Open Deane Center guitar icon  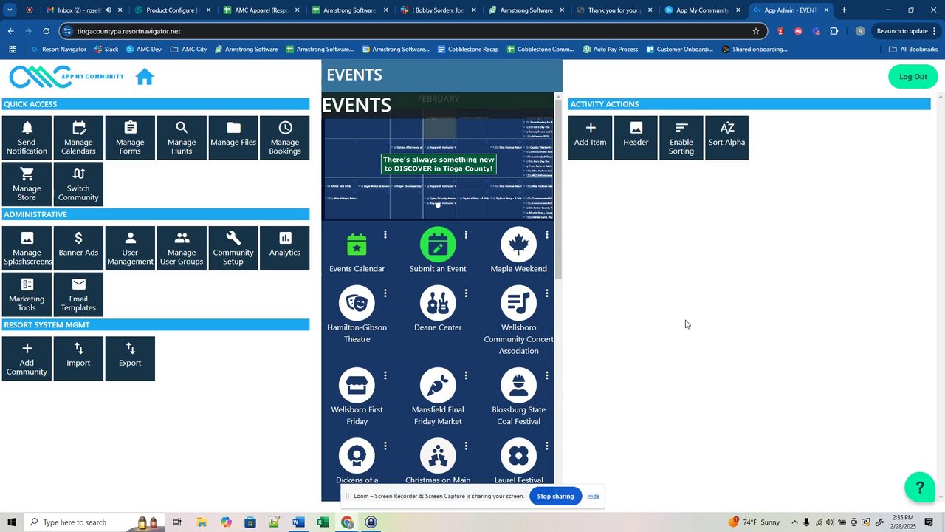pos(438,303)
